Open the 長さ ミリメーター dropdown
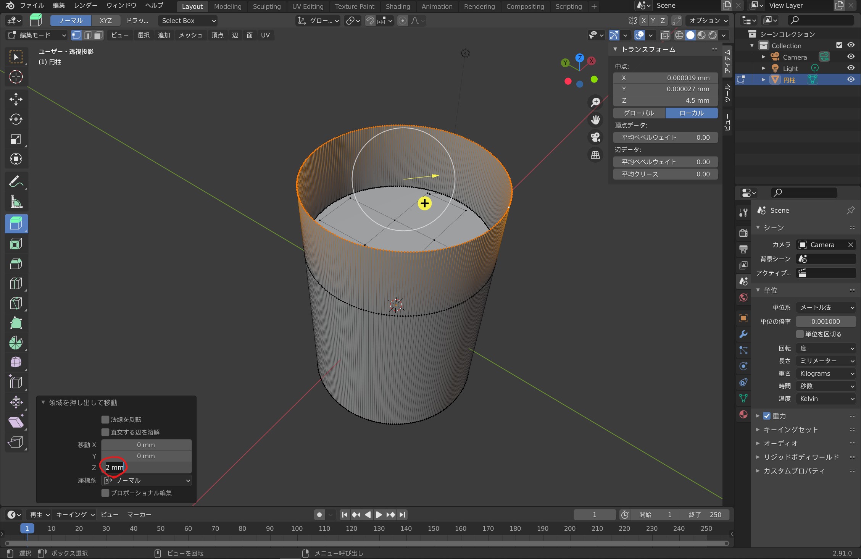 point(826,361)
